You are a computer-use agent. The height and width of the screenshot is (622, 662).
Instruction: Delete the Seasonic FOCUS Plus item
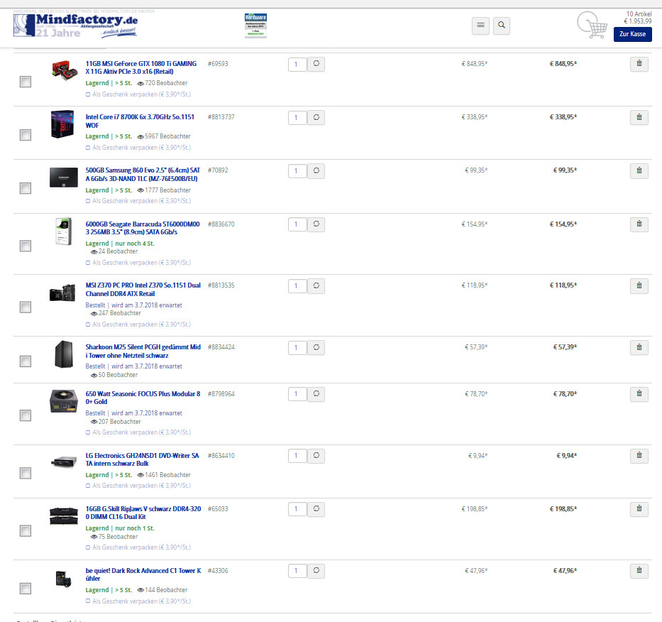point(639,394)
